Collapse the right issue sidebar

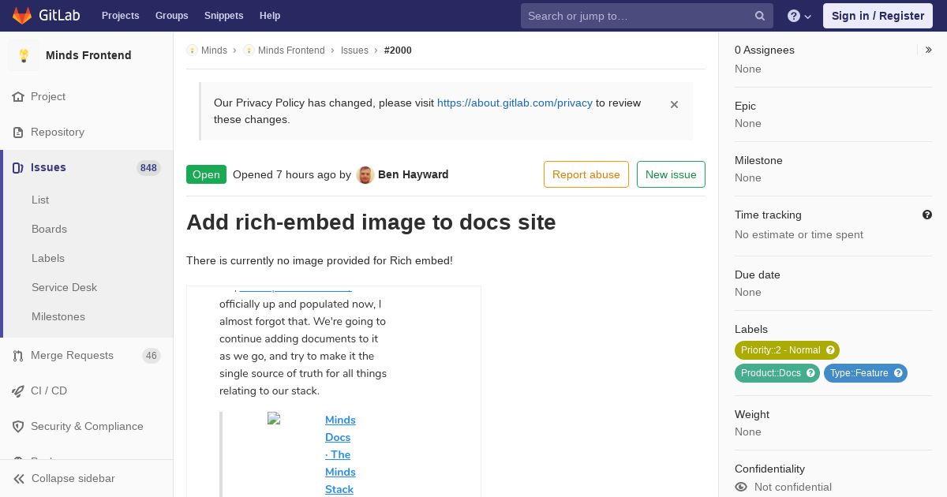pos(929,50)
